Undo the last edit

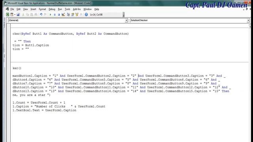pyautogui.click(x=41, y=15)
